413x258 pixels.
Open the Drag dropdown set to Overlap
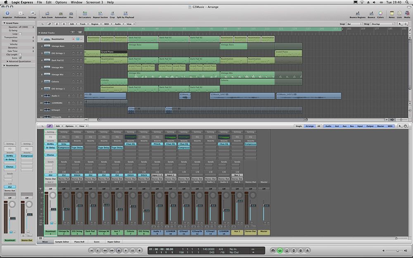click(x=382, y=24)
